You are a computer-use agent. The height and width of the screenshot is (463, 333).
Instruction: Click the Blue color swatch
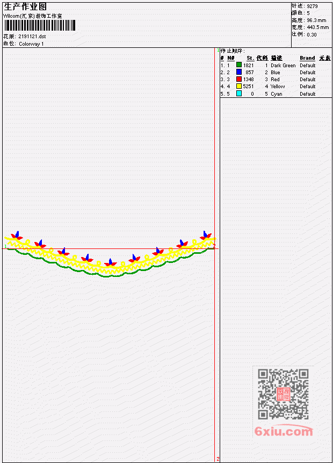[239, 72]
